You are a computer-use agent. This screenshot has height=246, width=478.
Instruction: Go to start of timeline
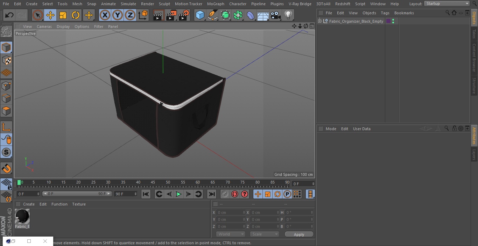tap(146, 194)
